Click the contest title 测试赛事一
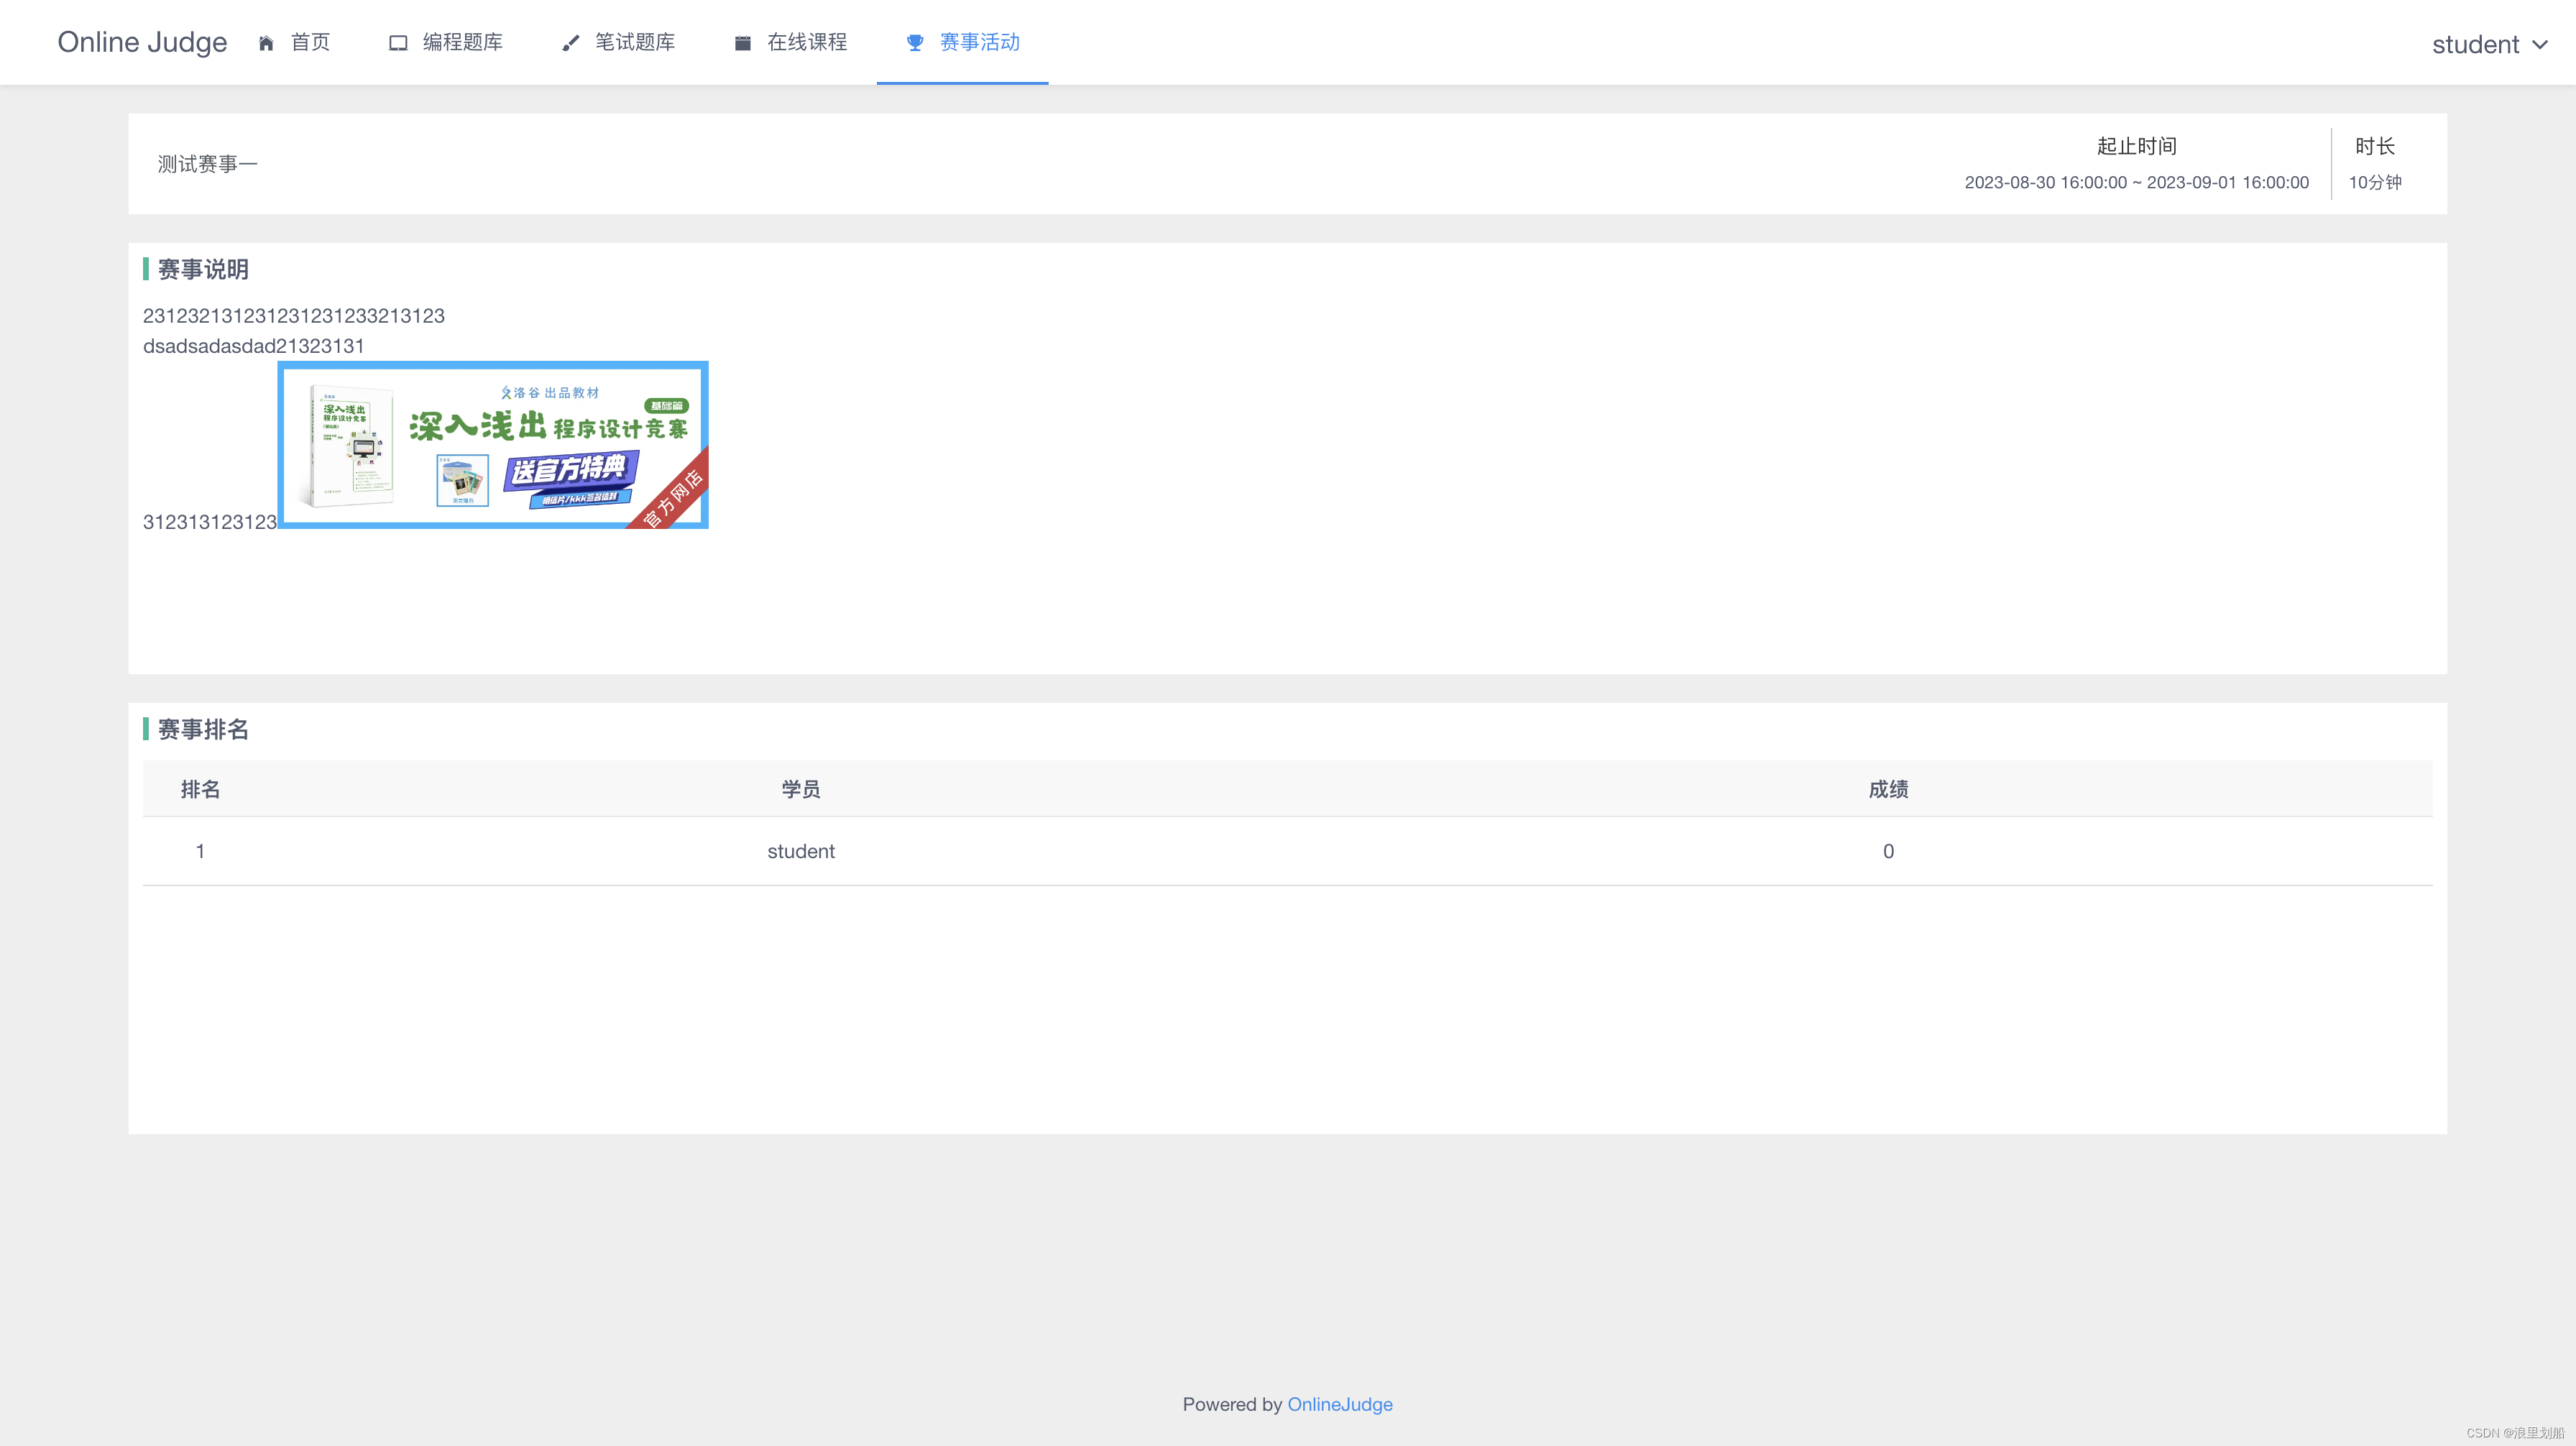Image resolution: width=2576 pixels, height=1446 pixels. pos(206,163)
